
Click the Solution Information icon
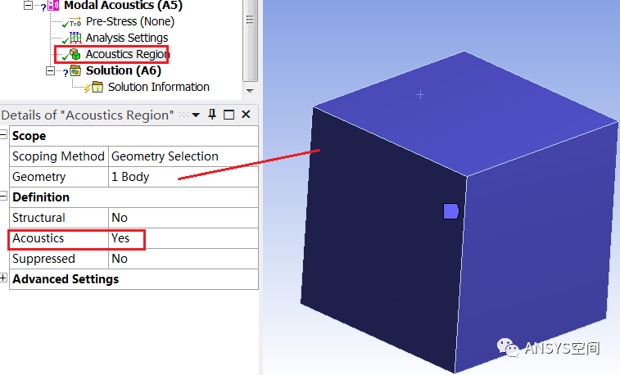(97, 88)
